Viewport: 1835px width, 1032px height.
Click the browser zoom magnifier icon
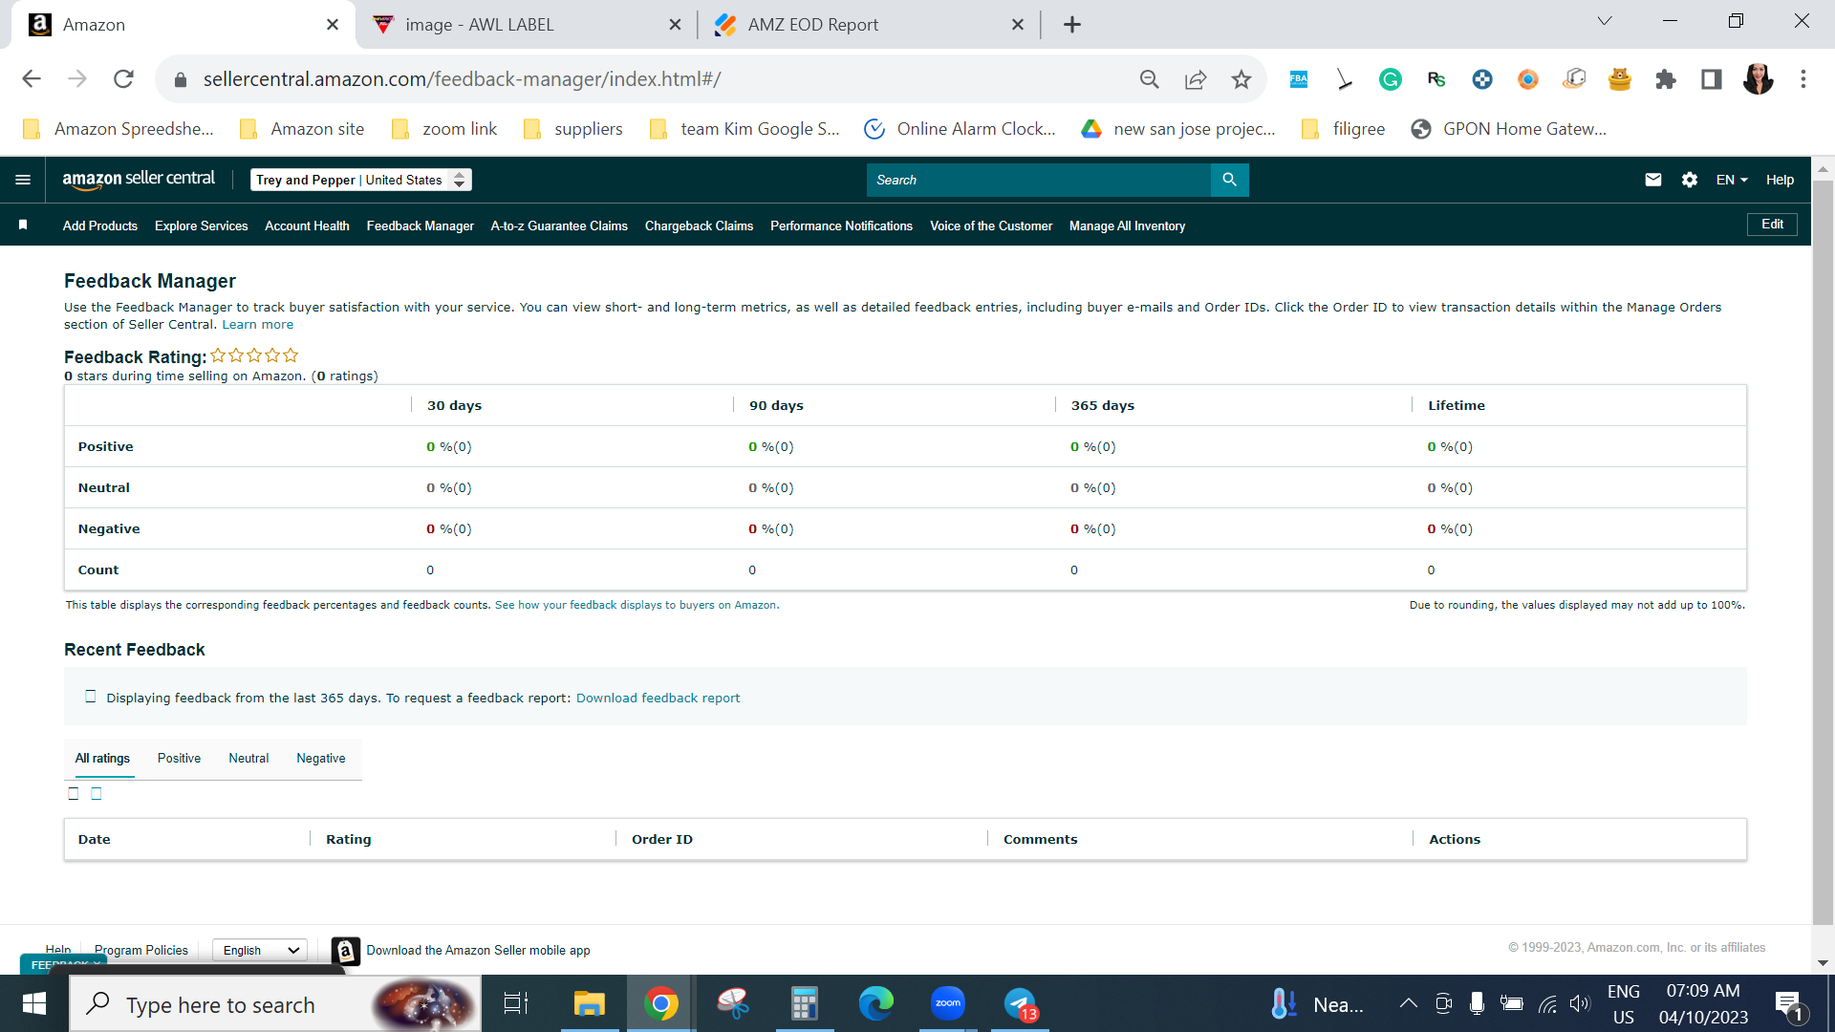click(1149, 79)
